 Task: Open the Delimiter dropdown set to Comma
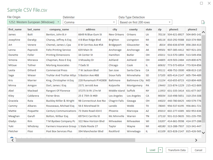[90, 22]
